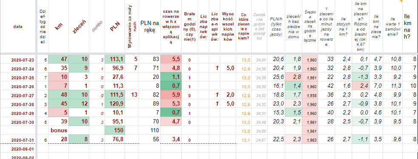Select the red 5,9 bike time cell

click(x=171, y=95)
